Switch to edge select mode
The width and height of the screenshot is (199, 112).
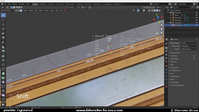pyautogui.click(x=19, y=11)
